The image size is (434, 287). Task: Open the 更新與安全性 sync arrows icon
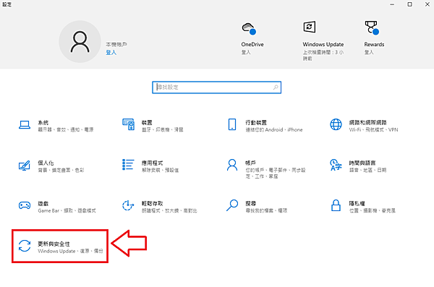[25, 246]
